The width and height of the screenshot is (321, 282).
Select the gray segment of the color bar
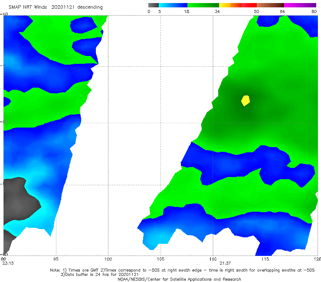pos(153,5)
